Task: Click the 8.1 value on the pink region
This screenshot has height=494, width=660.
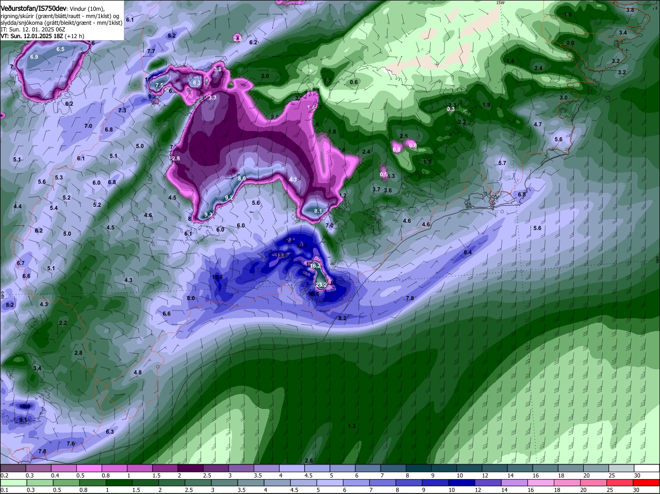Action: pyautogui.click(x=318, y=211)
